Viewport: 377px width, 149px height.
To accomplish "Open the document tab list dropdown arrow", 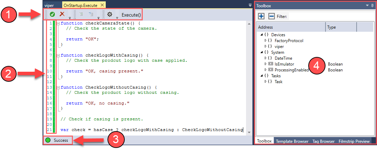I will click(x=250, y=6).
